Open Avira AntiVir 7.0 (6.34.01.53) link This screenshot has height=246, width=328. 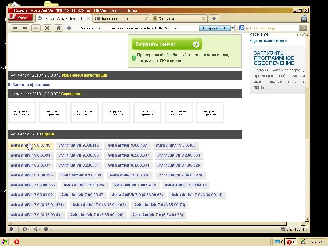158,215
